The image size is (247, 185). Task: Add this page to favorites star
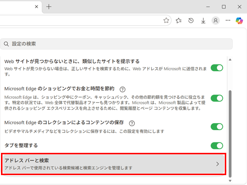pos(166,20)
